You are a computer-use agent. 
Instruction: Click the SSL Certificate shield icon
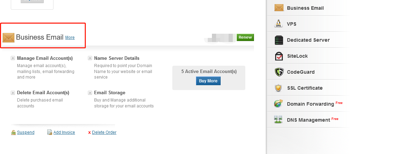coord(279,88)
